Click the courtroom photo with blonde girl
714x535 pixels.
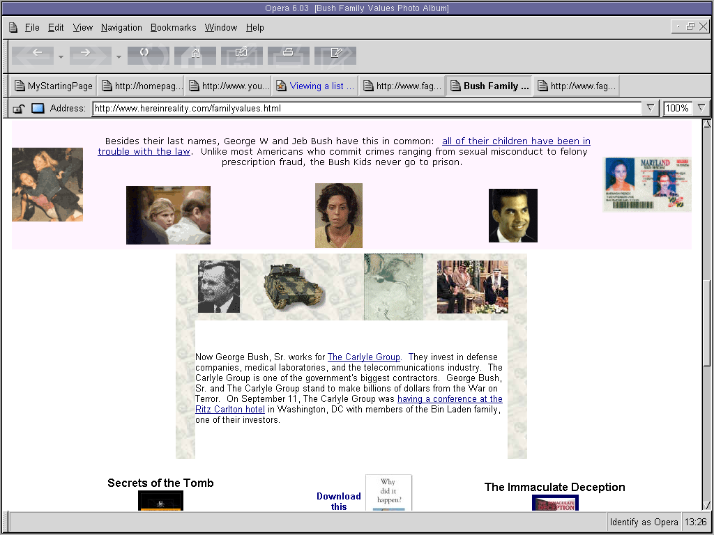click(168, 215)
